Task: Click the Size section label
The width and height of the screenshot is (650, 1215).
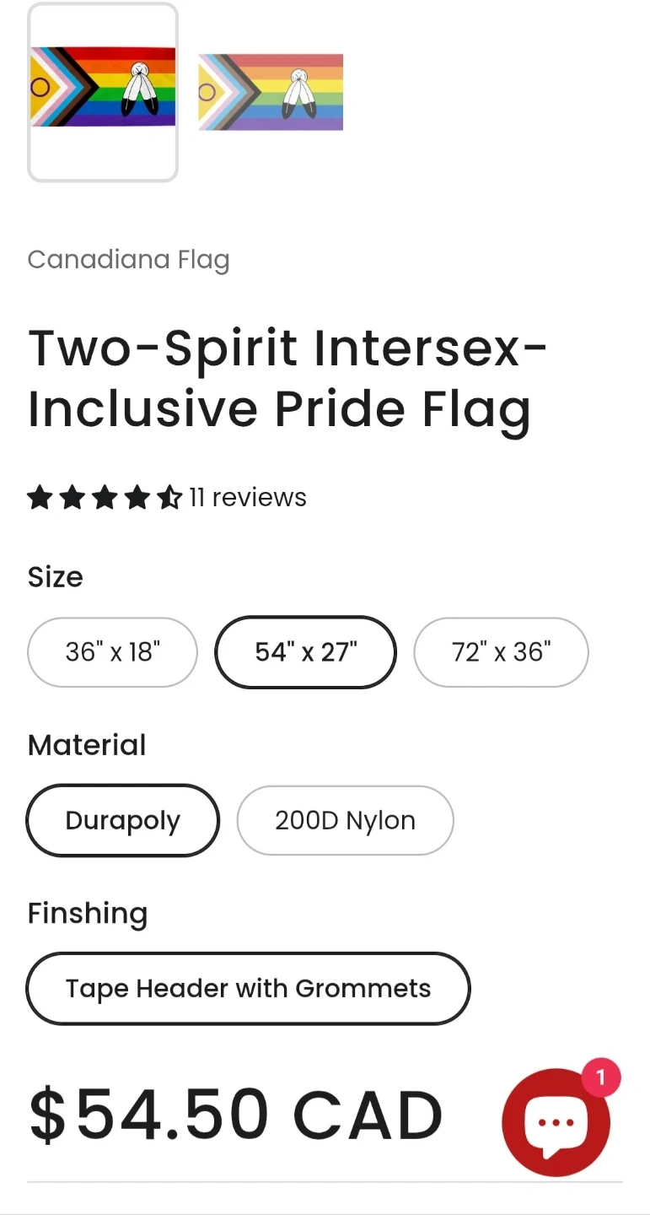Action: pos(56,577)
